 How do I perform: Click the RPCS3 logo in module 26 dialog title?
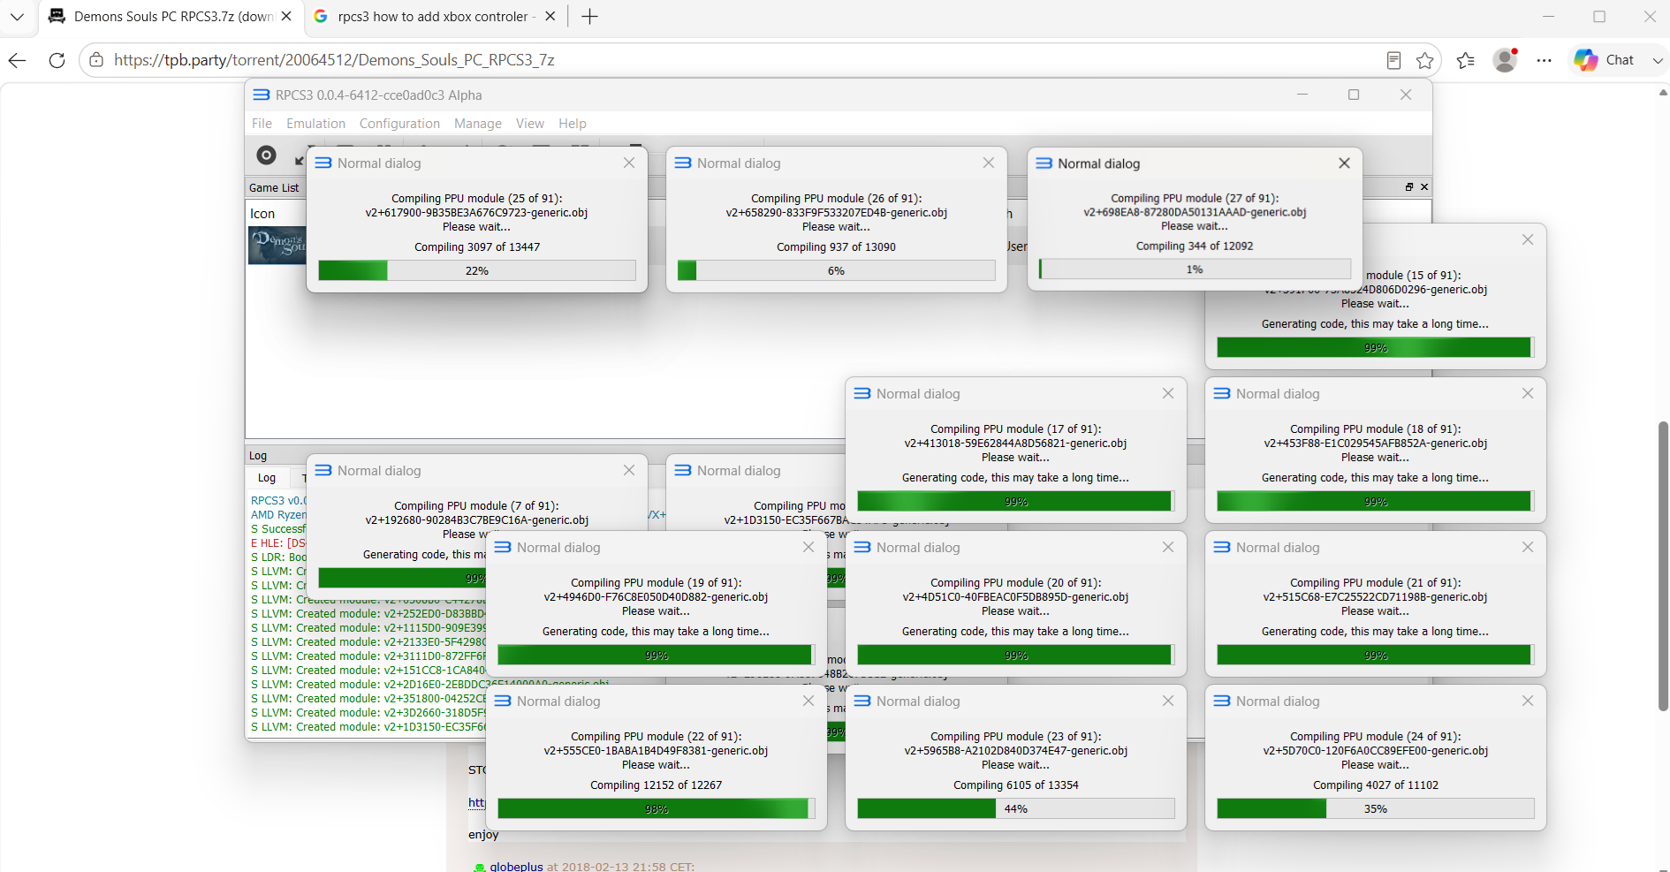(x=683, y=163)
